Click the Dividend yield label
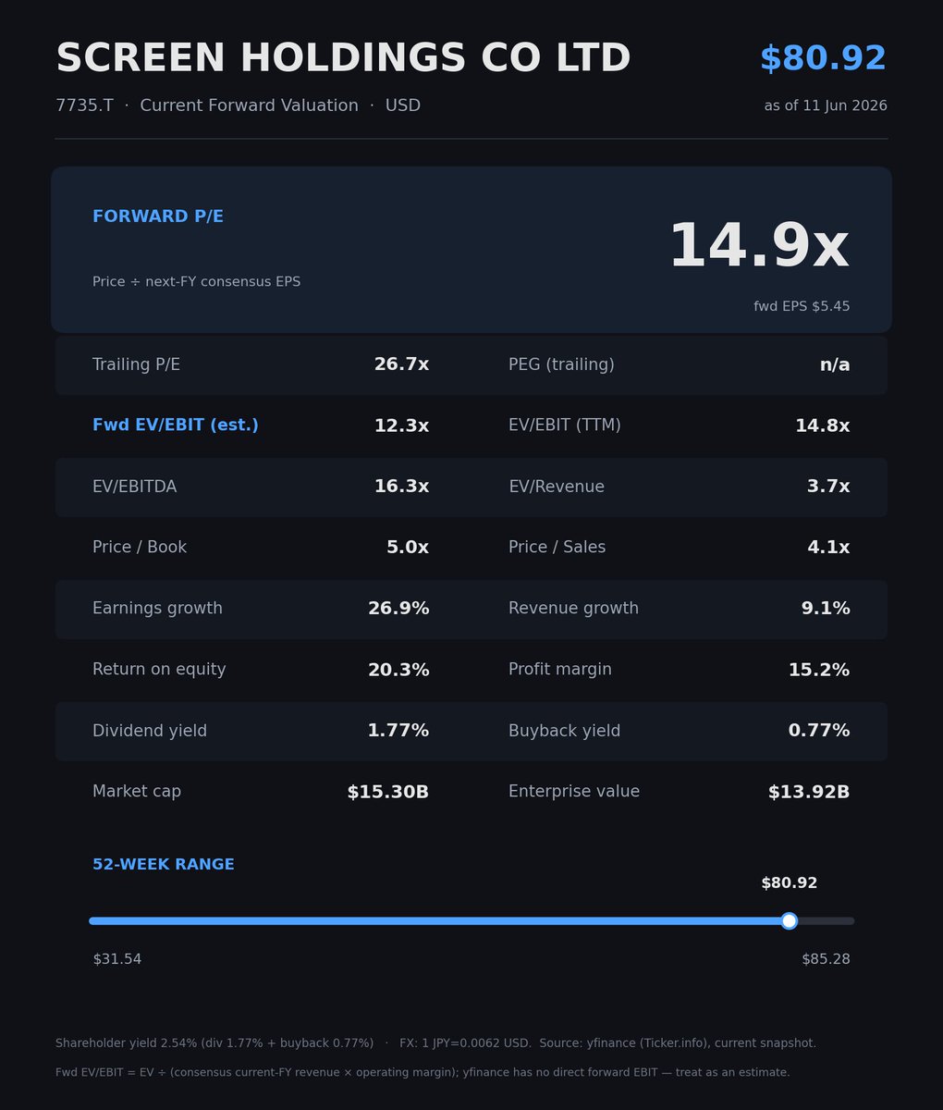This screenshot has height=1110, width=943. (x=150, y=731)
